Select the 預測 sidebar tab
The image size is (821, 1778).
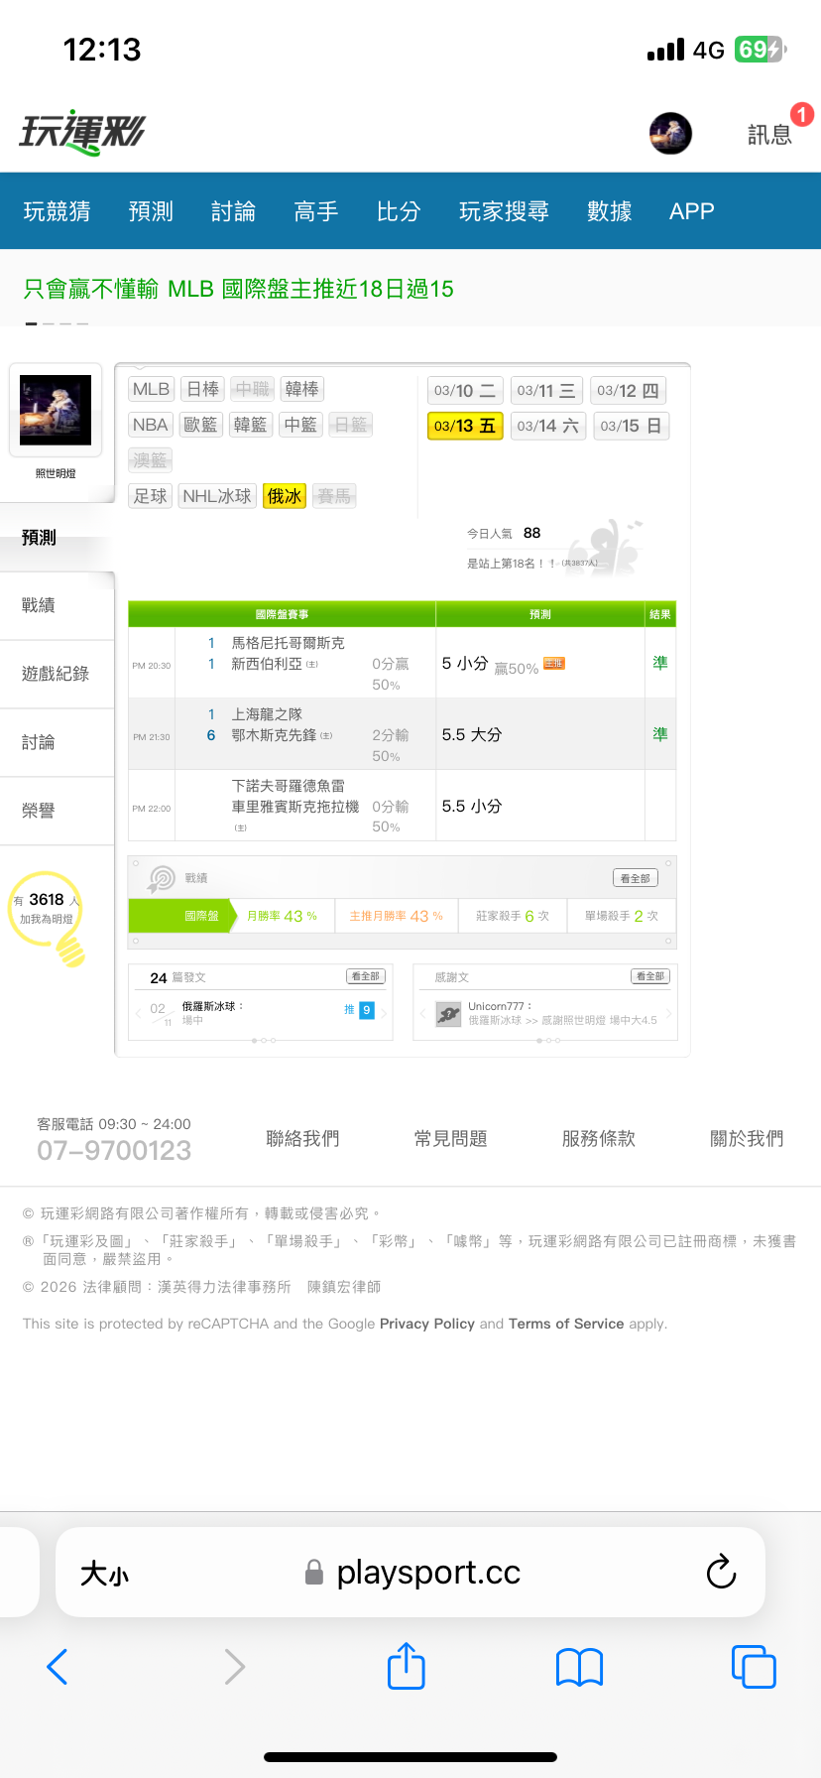tap(58, 538)
